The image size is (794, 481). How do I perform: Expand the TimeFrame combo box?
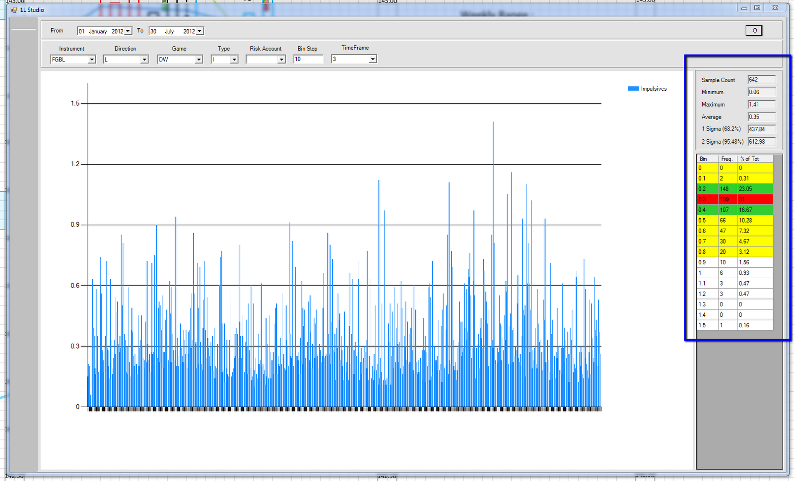(x=373, y=59)
